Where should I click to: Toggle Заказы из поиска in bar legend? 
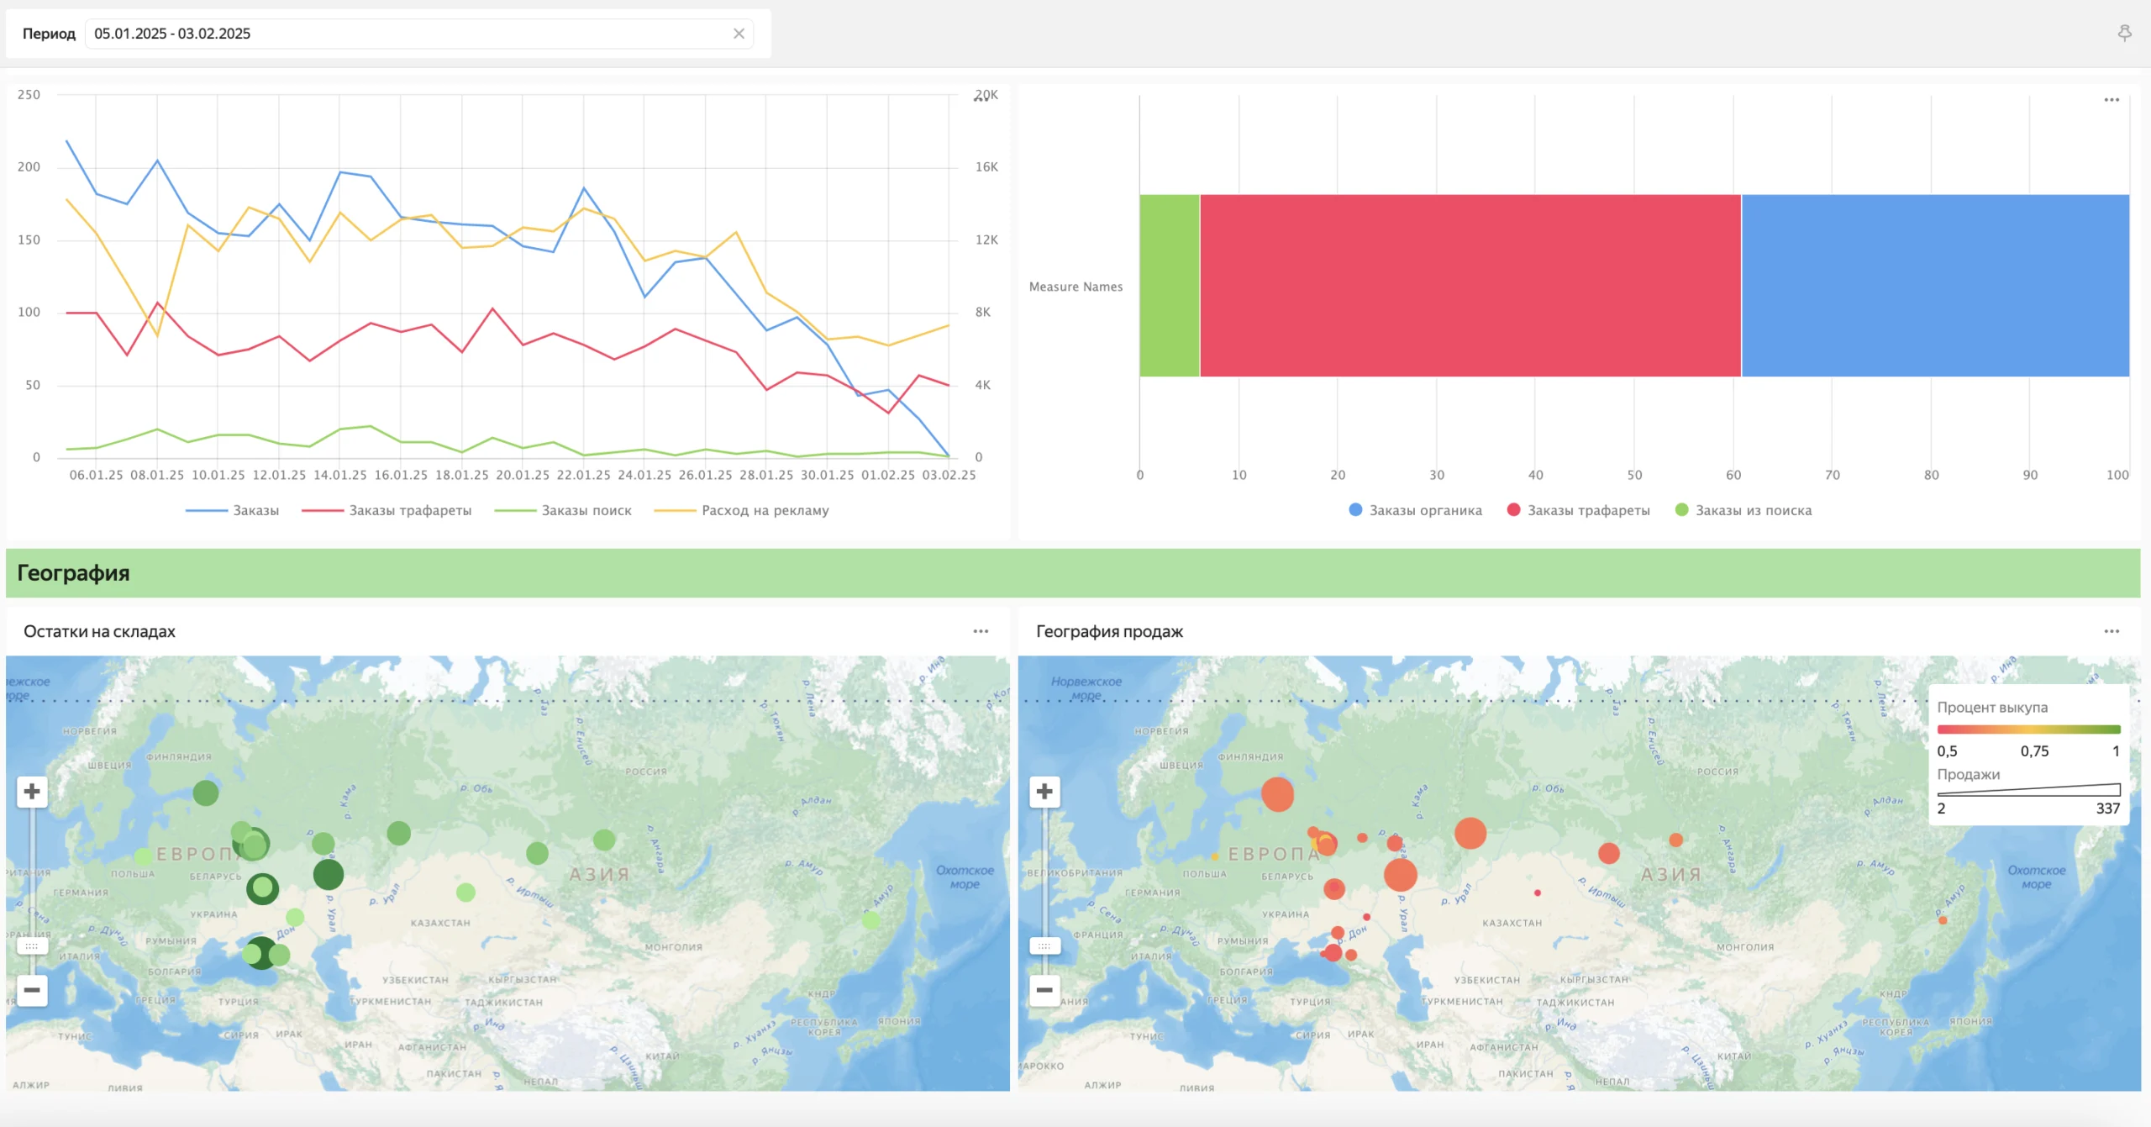[1743, 510]
